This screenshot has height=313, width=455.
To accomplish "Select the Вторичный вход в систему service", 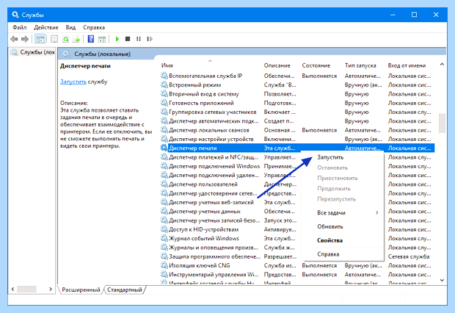I will click(x=204, y=94).
